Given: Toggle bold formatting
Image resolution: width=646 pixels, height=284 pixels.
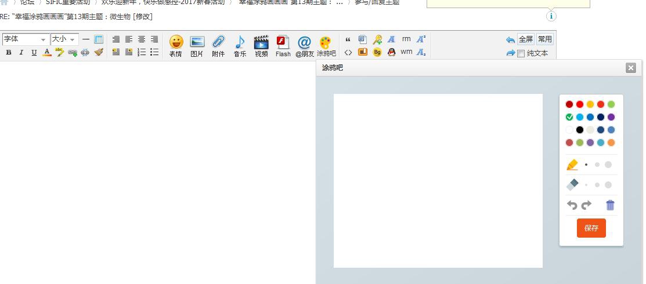Looking at the screenshot, I should coord(9,53).
